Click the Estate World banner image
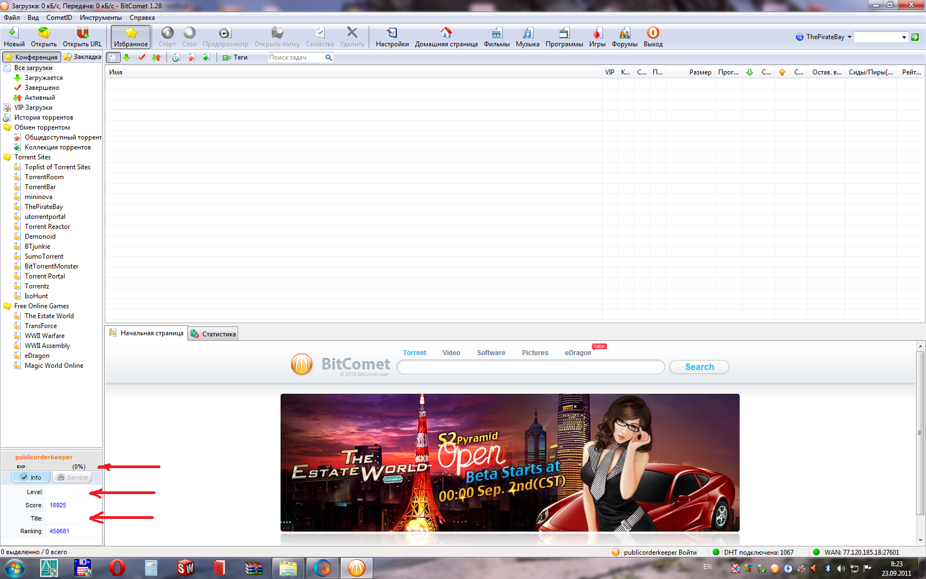 point(510,463)
